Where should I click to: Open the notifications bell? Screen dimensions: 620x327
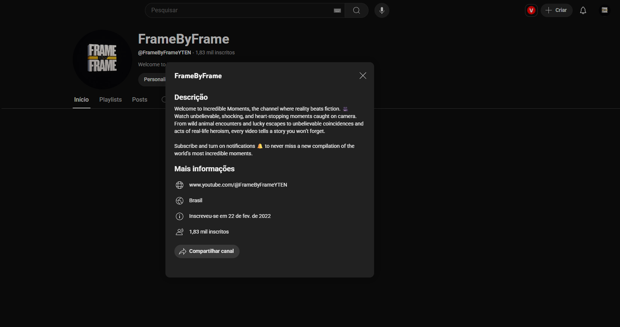click(x=583, y=10)
